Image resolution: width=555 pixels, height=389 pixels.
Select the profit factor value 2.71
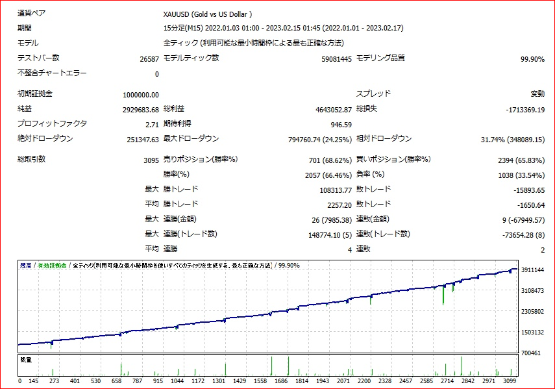click(152, 124)
